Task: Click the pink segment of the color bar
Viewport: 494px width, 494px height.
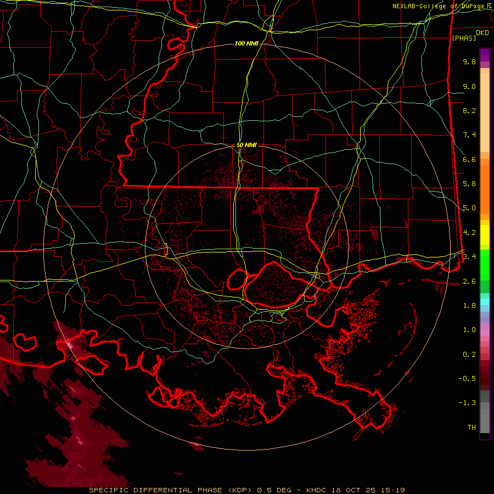Action: click(x=485, y=333)
